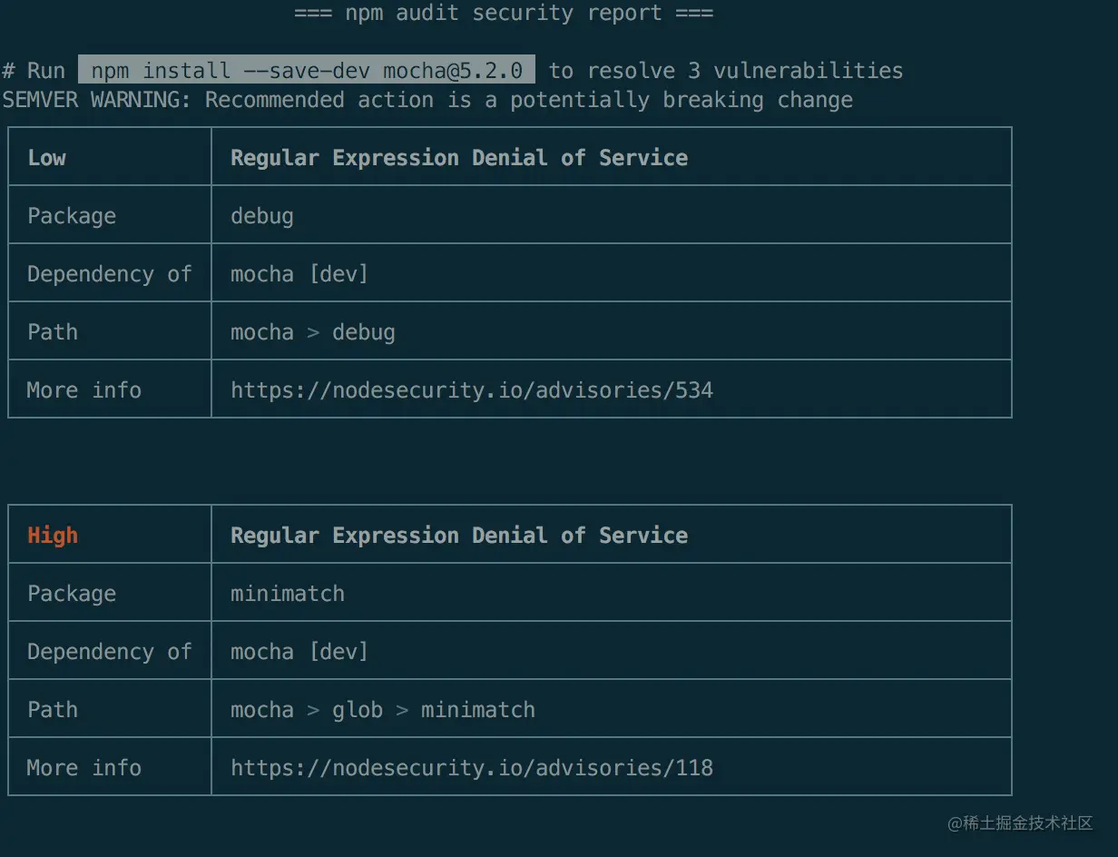Click the "mocha > debug" path value

point(313,332)
